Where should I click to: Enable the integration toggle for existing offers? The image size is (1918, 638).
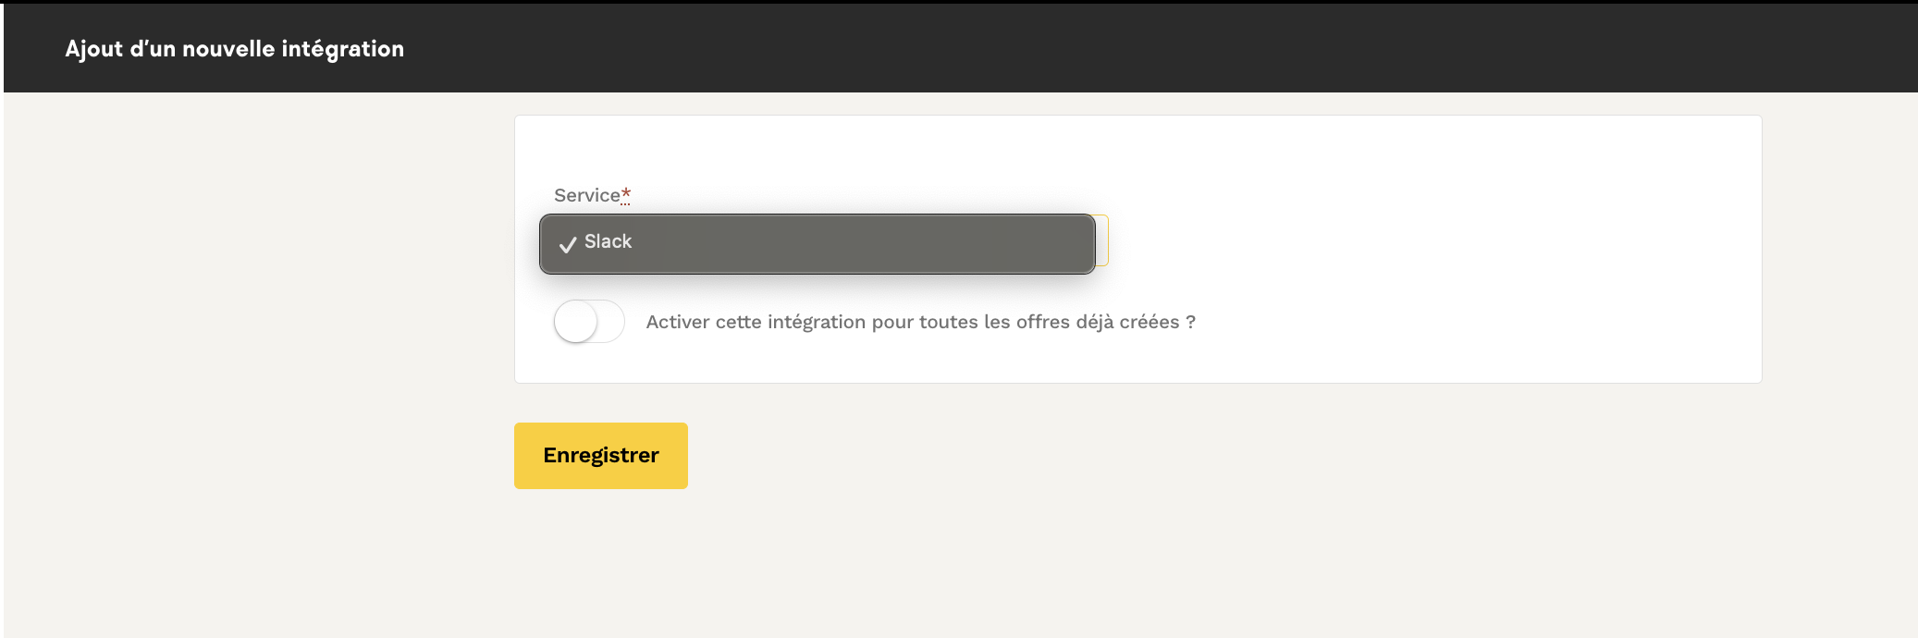(589, 322)
